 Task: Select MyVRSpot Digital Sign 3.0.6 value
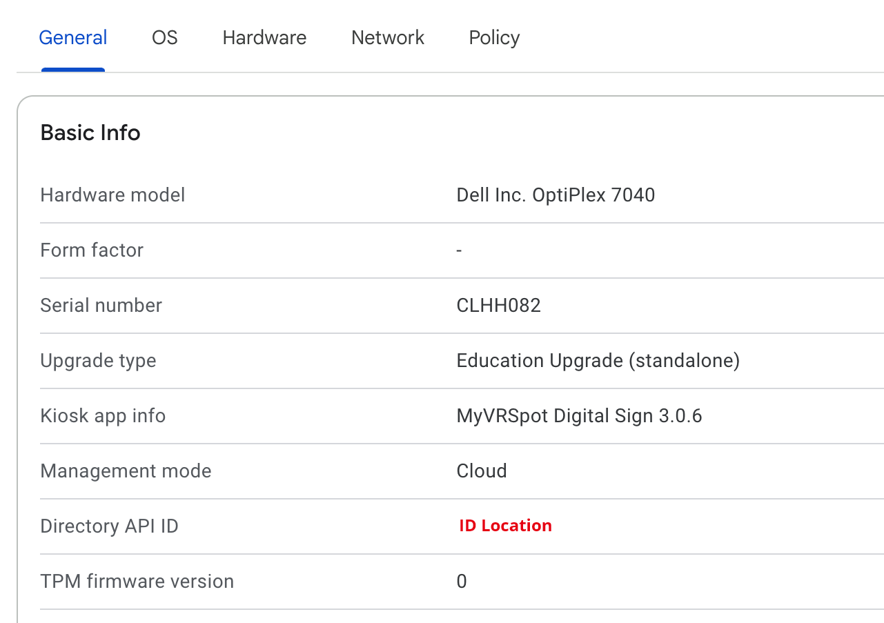tap(579, 416)
